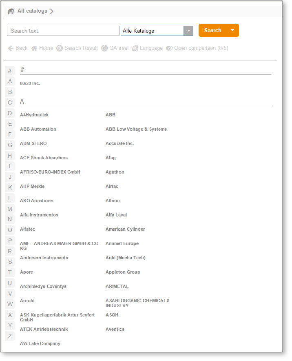The width and height of the screenshot is (292, 361).
Task: Expand the All catalogs breadcrumb chevron
Action: click(51, 11)
